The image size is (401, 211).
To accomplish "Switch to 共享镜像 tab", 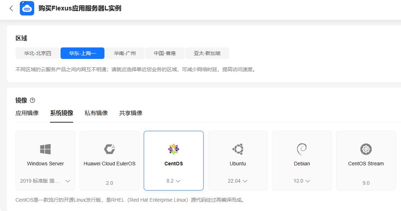I will coord(131,113).
